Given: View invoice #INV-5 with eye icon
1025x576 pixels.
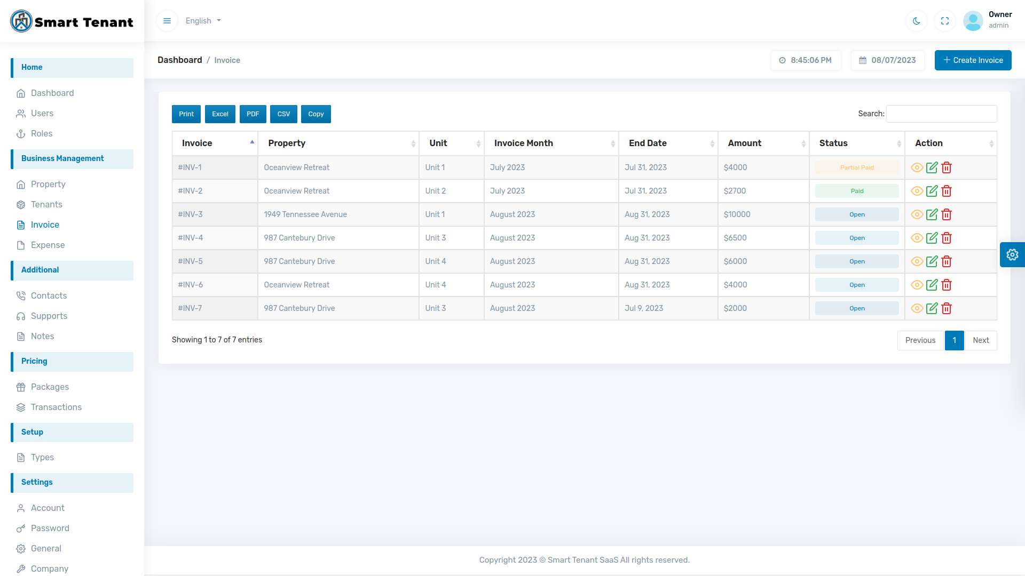Looking at the screenshot, I should point(917,261).
